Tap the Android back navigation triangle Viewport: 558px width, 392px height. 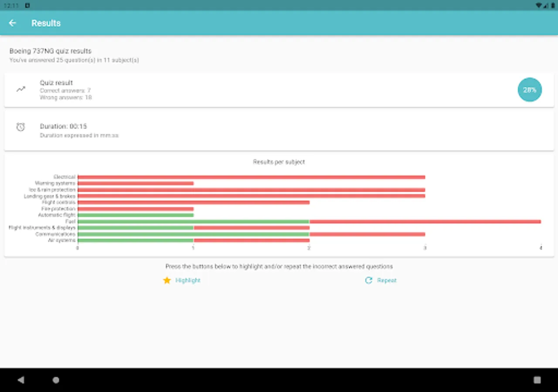pos(20,380)
